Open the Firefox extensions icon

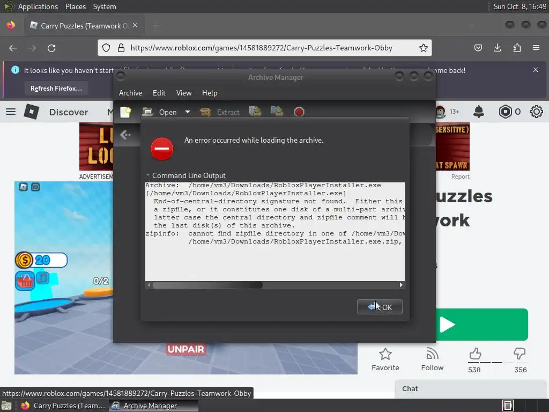pos(517,48)
